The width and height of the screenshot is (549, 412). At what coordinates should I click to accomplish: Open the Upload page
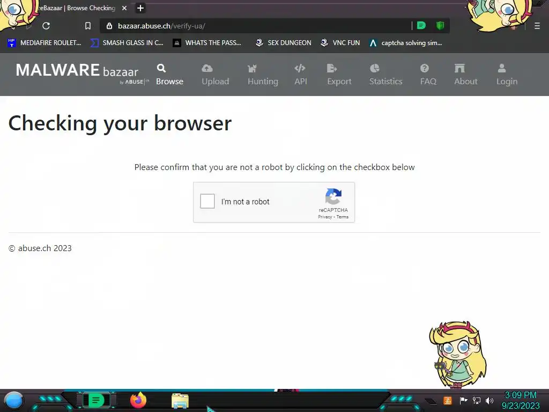216,75
